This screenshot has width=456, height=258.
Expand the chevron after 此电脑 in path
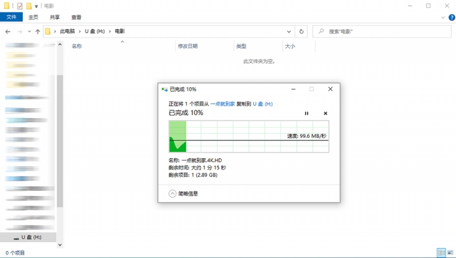pos(80,31)
